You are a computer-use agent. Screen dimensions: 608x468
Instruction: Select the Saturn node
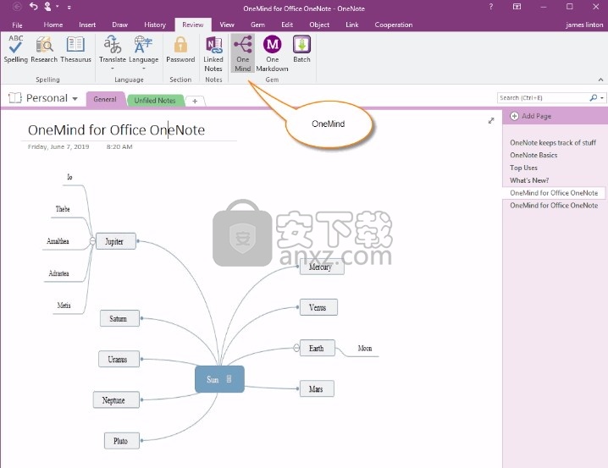(119, 318)
